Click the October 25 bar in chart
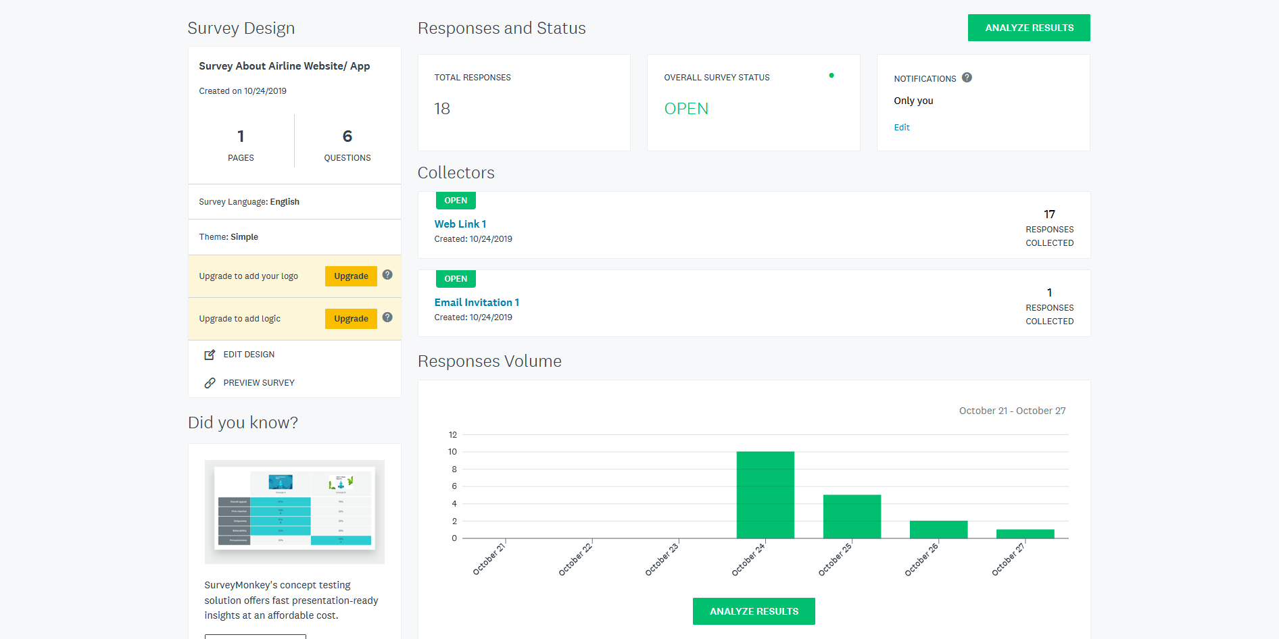The image size is (1279, 639). pos(851,516)
